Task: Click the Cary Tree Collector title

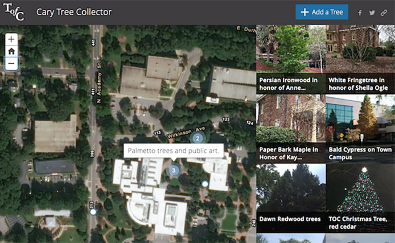Action: click(74, 12)
